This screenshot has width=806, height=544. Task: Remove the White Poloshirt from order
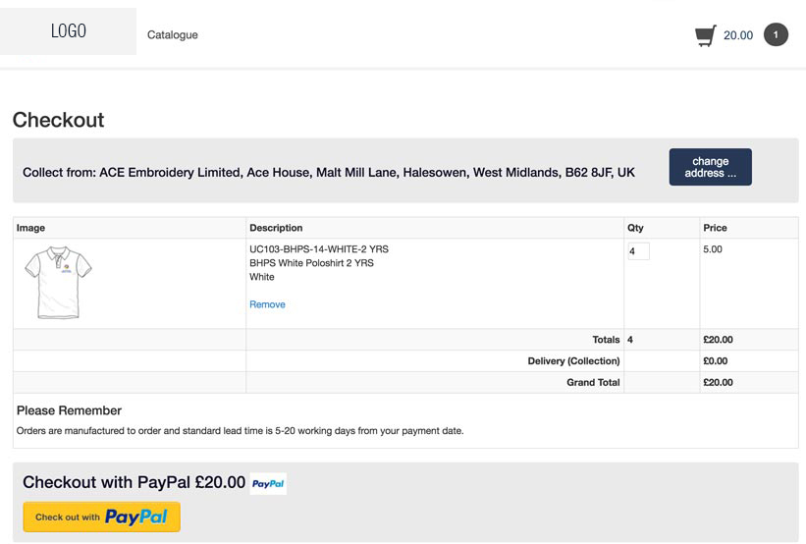click(267, 304)
